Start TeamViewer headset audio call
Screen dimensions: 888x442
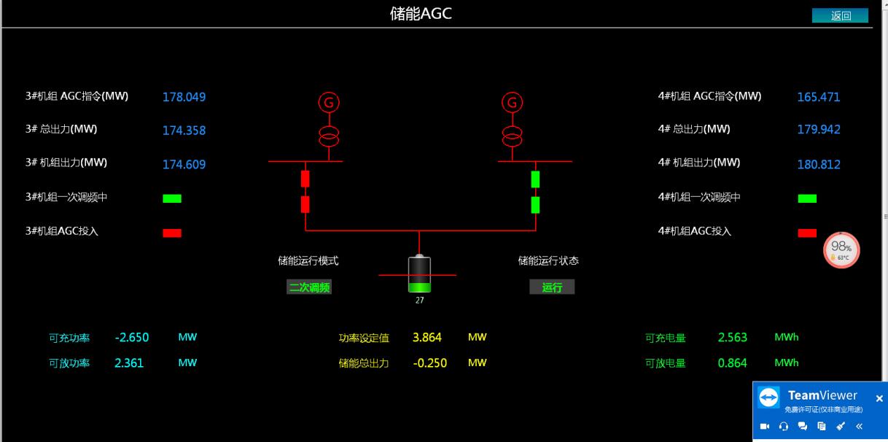(x=784, y=427)
